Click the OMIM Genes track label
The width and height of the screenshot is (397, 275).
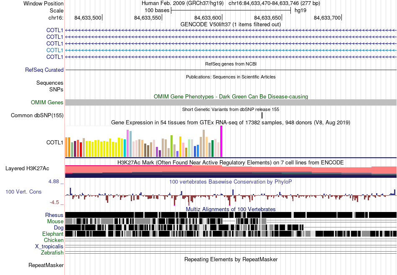tap(47, 102)
